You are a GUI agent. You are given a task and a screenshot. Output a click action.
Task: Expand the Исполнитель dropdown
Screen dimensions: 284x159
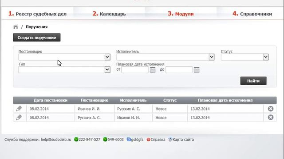pyautogui.click(x=212, y=57)
